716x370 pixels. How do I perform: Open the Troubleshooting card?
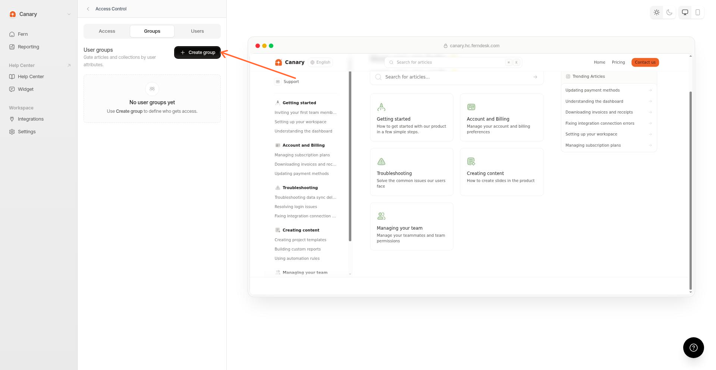coord(412,172)
